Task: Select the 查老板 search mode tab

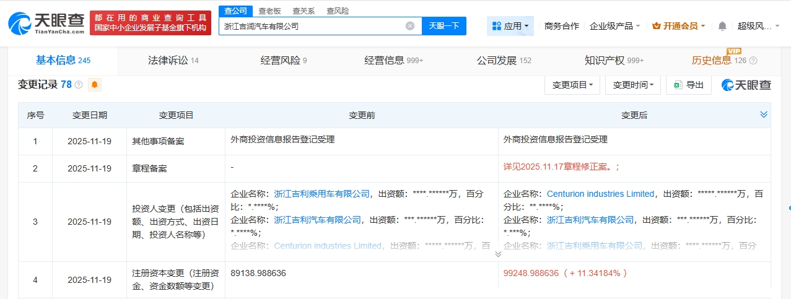Action: pos(269,11)
